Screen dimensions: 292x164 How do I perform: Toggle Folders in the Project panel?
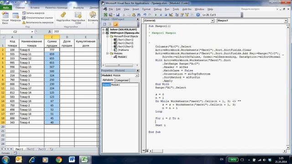coord(115,24)
